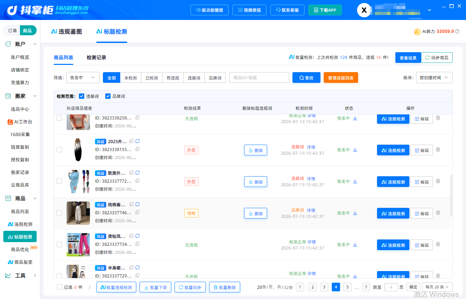Click the AI算力 help question icon
466x299 pixels.
point(457,31)
